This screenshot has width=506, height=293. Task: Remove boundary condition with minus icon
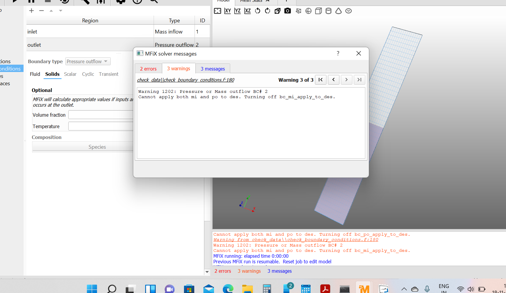point(42,11)
